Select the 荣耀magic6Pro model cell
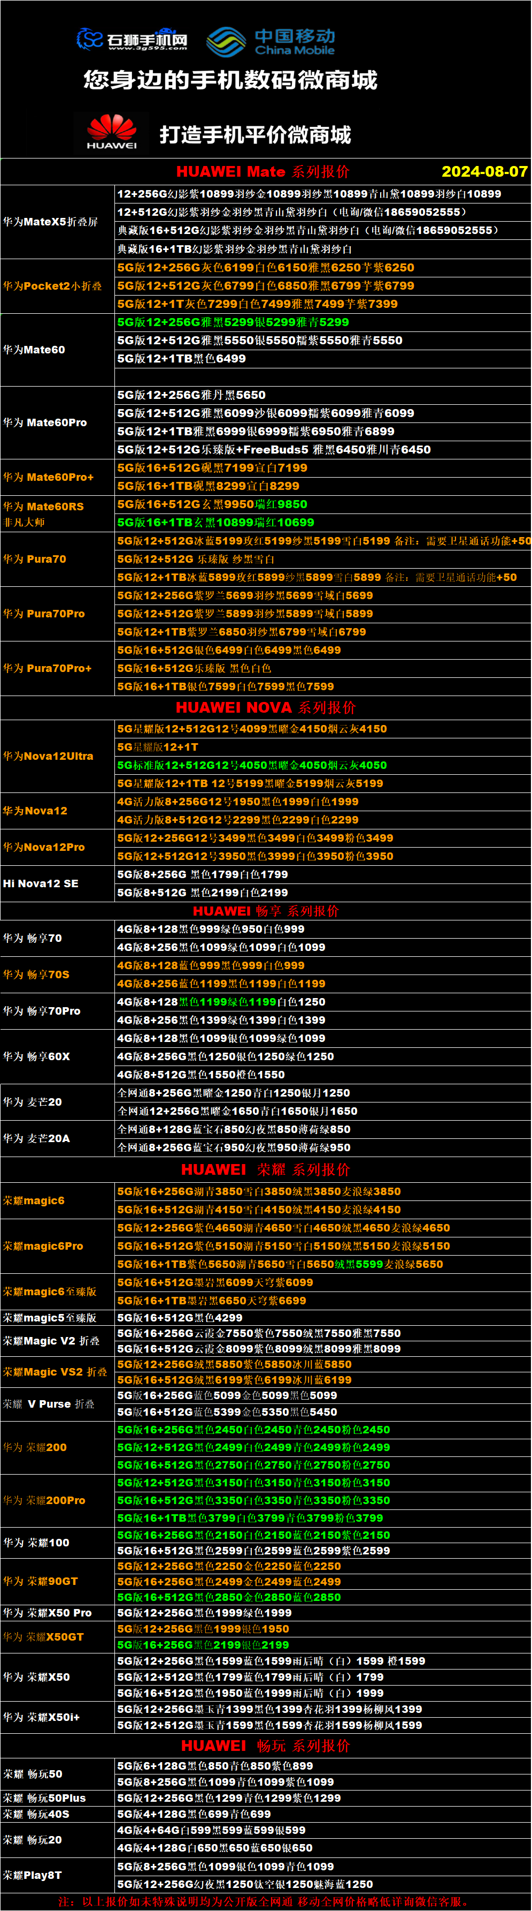Viewport: 532px width, 1911px height. tap(58, 1247)
